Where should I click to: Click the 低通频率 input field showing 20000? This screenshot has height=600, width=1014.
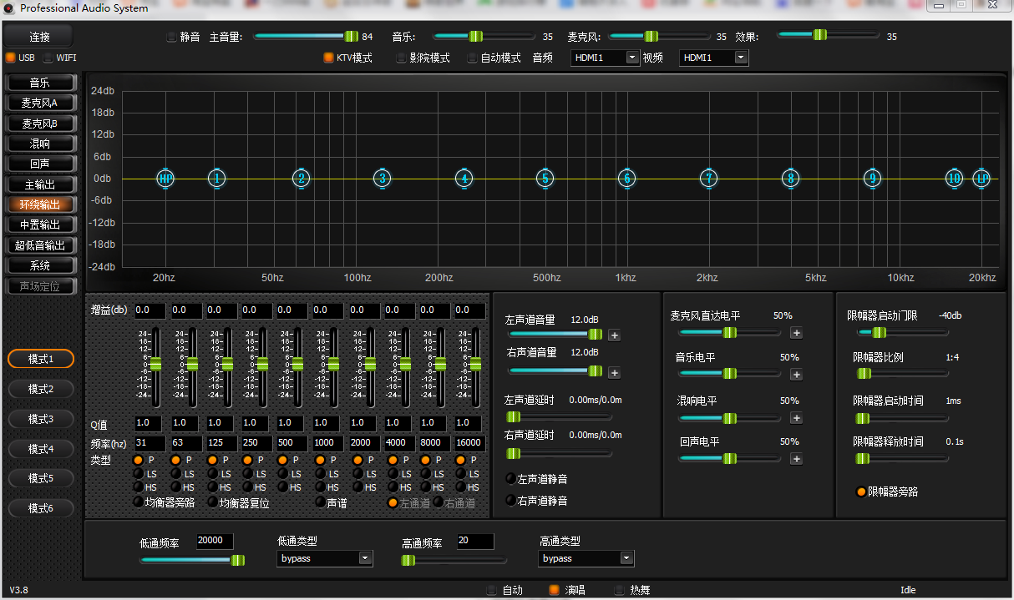tap(215, 541)
